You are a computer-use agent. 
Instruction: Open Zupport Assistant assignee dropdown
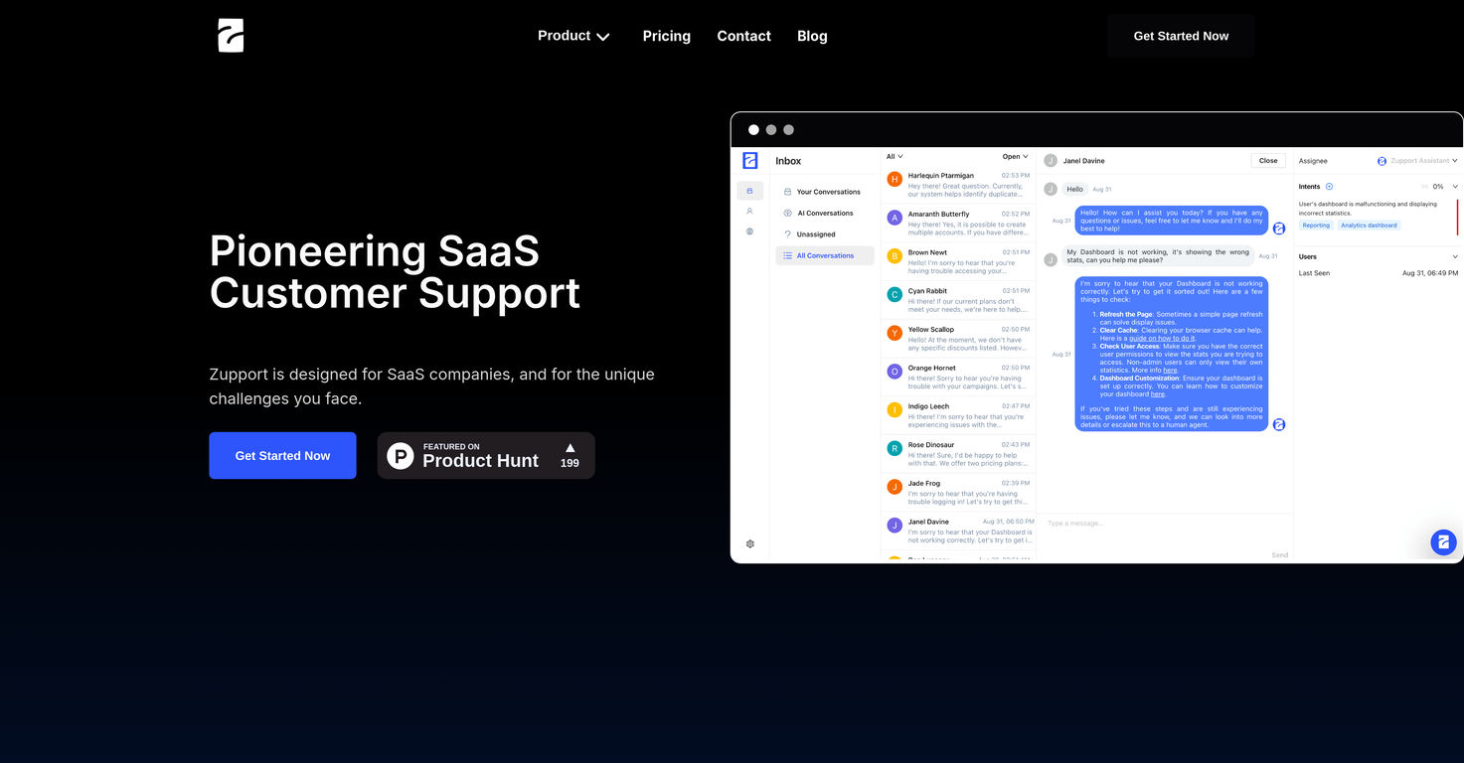pyautogui.click(x=1417, y=161)
